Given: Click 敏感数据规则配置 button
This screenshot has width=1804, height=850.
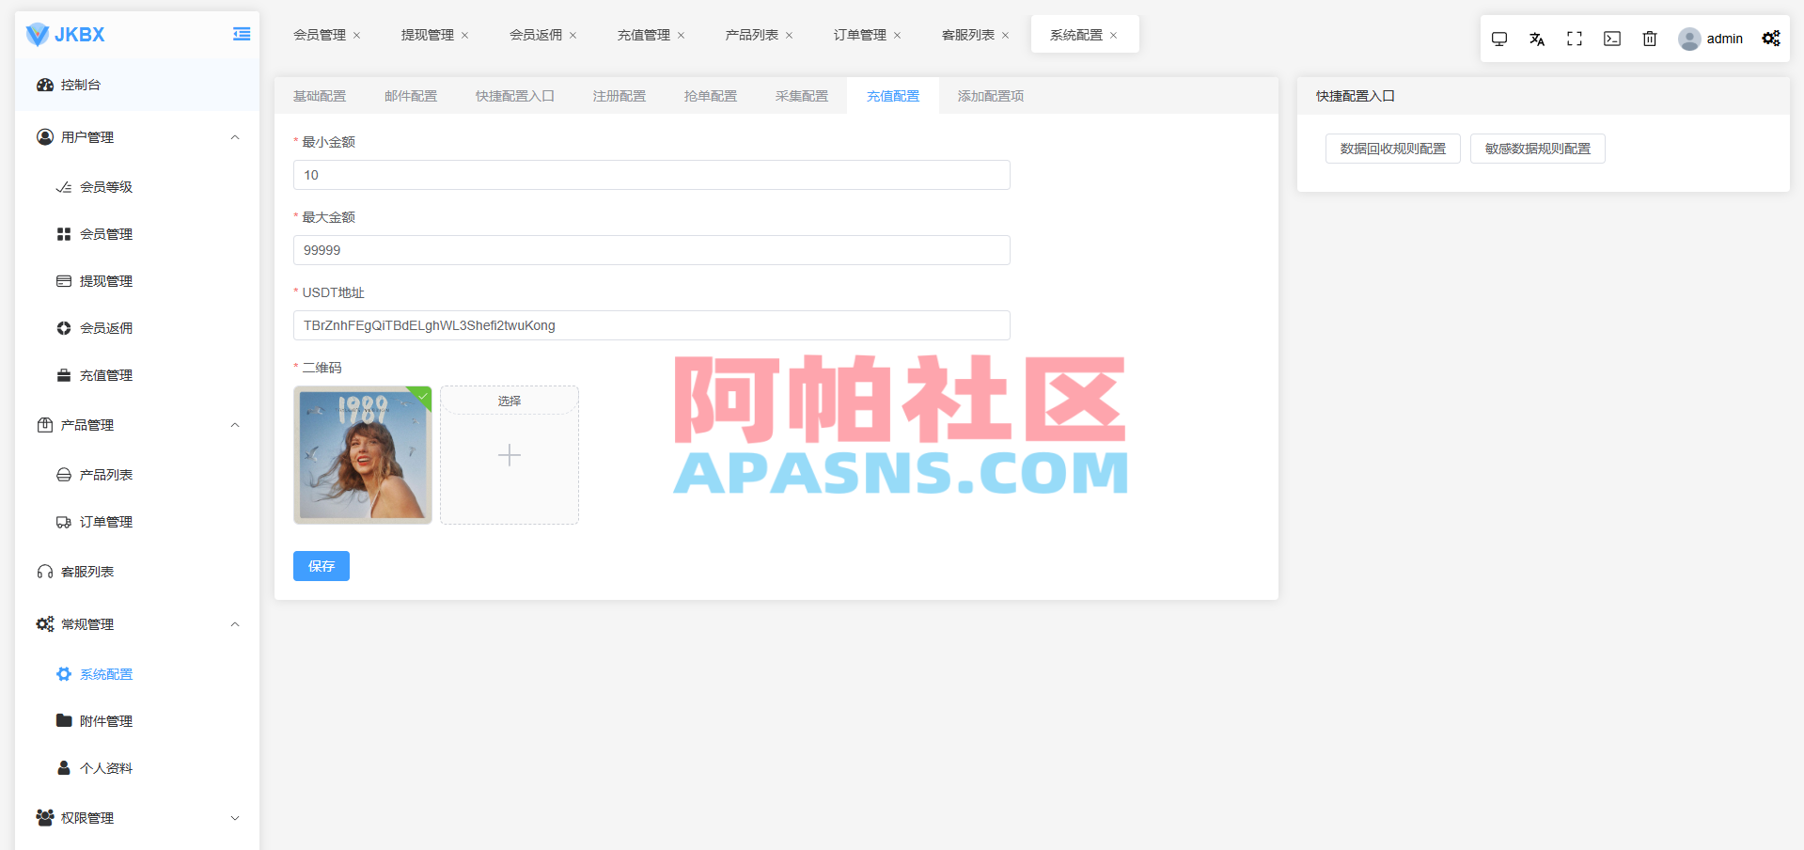Looking at the screenshot, I should coord(1538,149).
